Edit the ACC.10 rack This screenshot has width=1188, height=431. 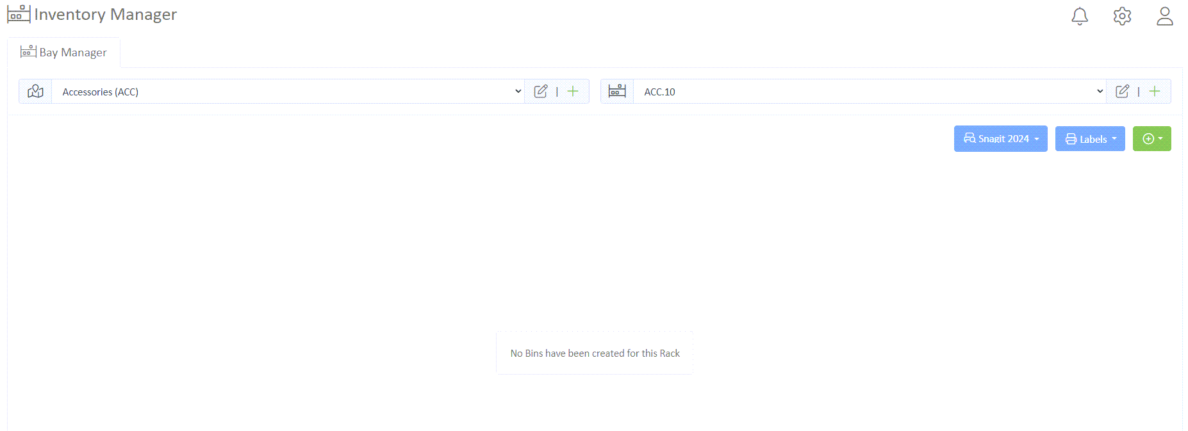pyautogui.click(x=1123, y=92)
